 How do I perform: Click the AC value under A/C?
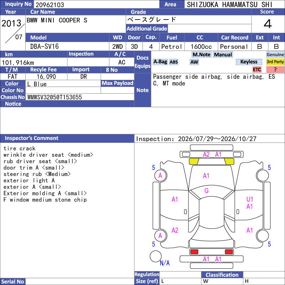[122, 62]
